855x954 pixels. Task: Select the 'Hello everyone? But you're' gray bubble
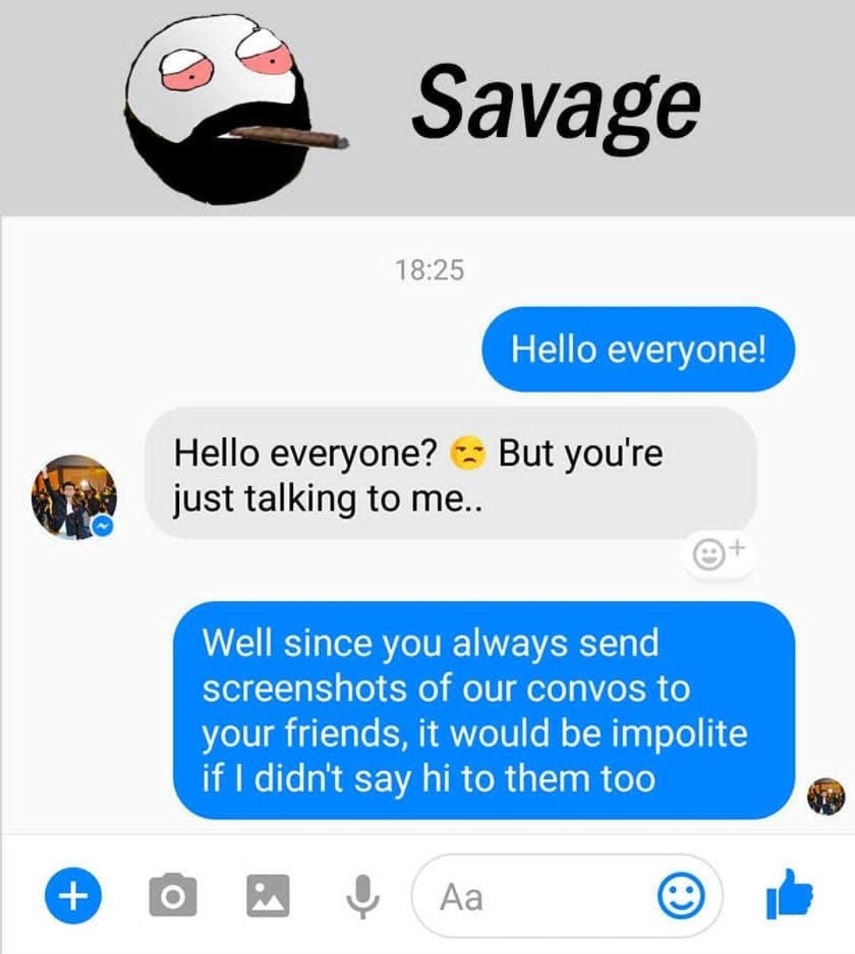pyautogui.click(x=450, y=474)
